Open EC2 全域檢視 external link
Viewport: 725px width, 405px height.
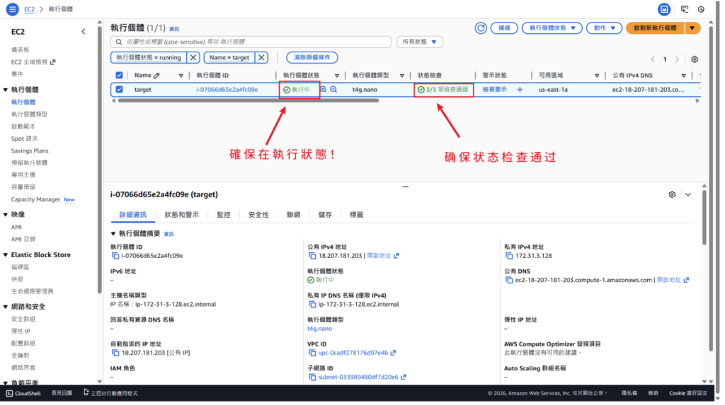tap(33, 62)
